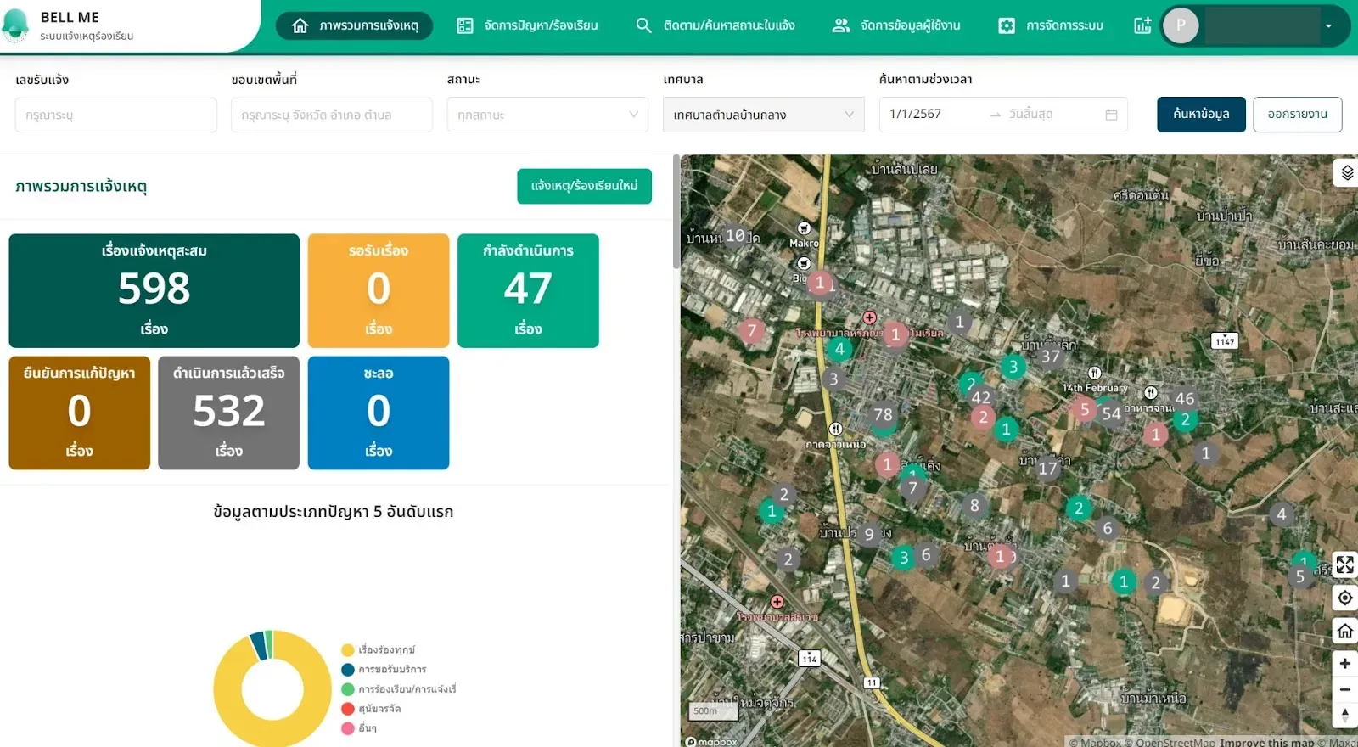Toggle เรื่องร้องทุกข์ legend item

click(x=379, y=650)
